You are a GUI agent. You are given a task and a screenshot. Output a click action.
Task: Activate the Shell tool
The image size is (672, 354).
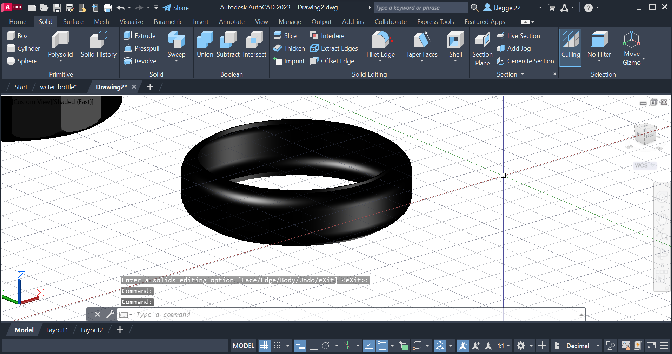[455, 44]
